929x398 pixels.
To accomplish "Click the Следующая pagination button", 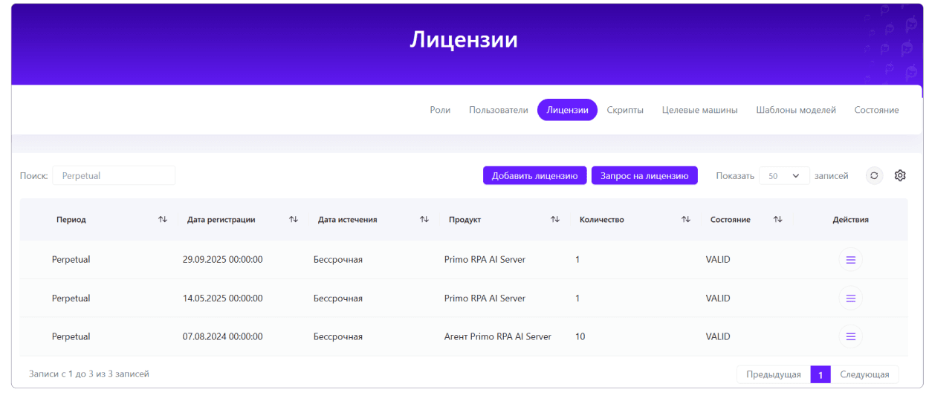I will pos(864,375).
